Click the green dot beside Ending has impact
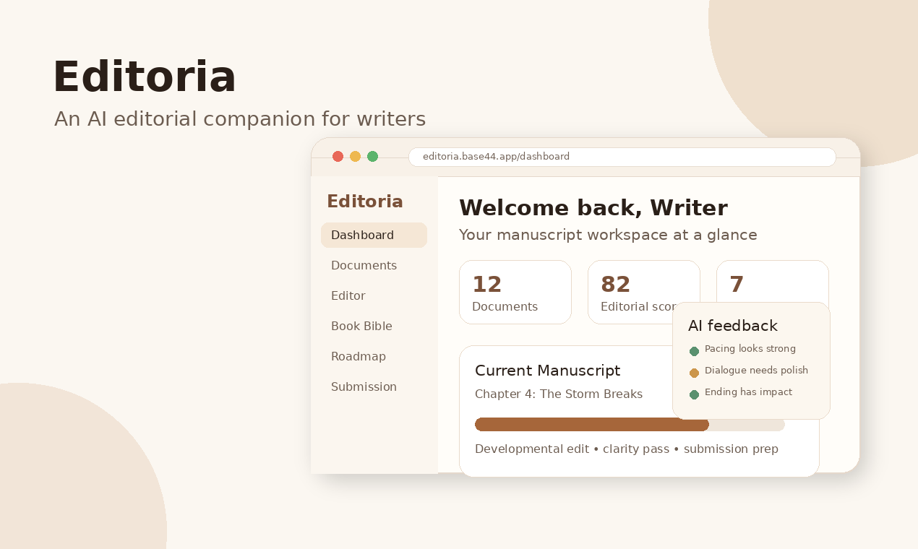Screen dimensions: 918x549 click(694, 394)
